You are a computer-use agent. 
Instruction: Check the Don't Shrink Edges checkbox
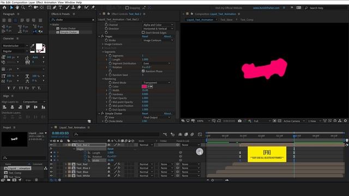point(143,33)
